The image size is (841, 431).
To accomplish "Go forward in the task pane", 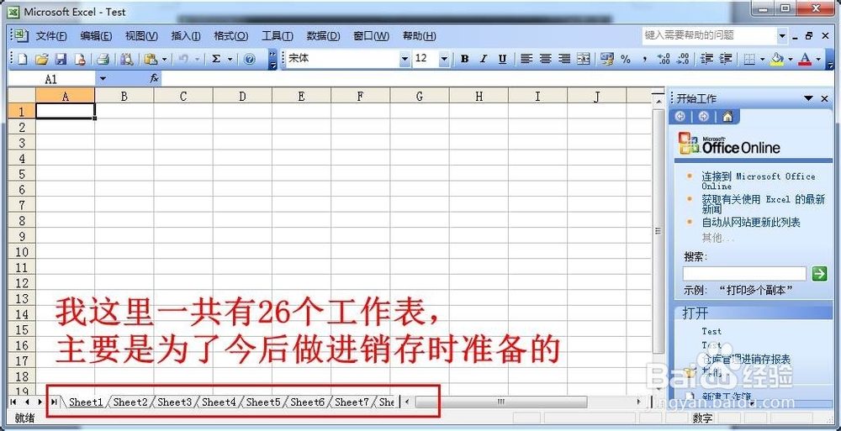I will tap(704, 116).
